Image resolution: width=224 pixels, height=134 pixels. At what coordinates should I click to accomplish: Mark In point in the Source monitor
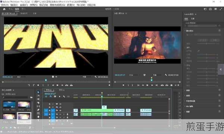tap(43, 85)
